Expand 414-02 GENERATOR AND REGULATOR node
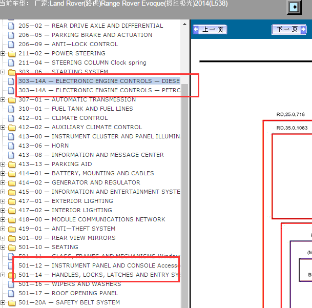Viewport: 312px width, 308px height. point(3,182)
